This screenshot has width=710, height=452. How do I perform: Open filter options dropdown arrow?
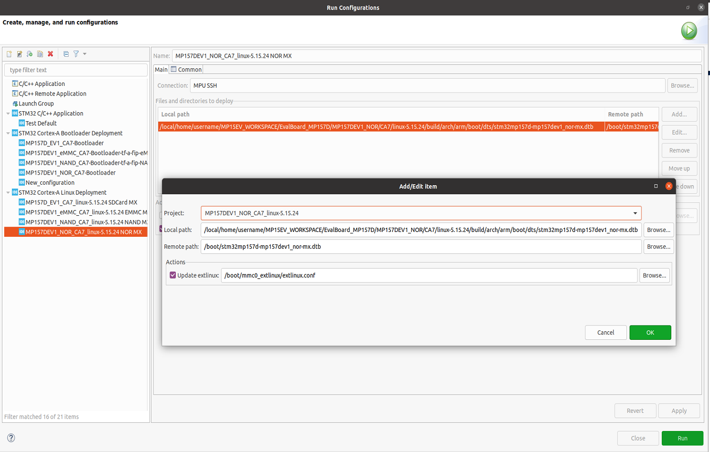point(85,54)
